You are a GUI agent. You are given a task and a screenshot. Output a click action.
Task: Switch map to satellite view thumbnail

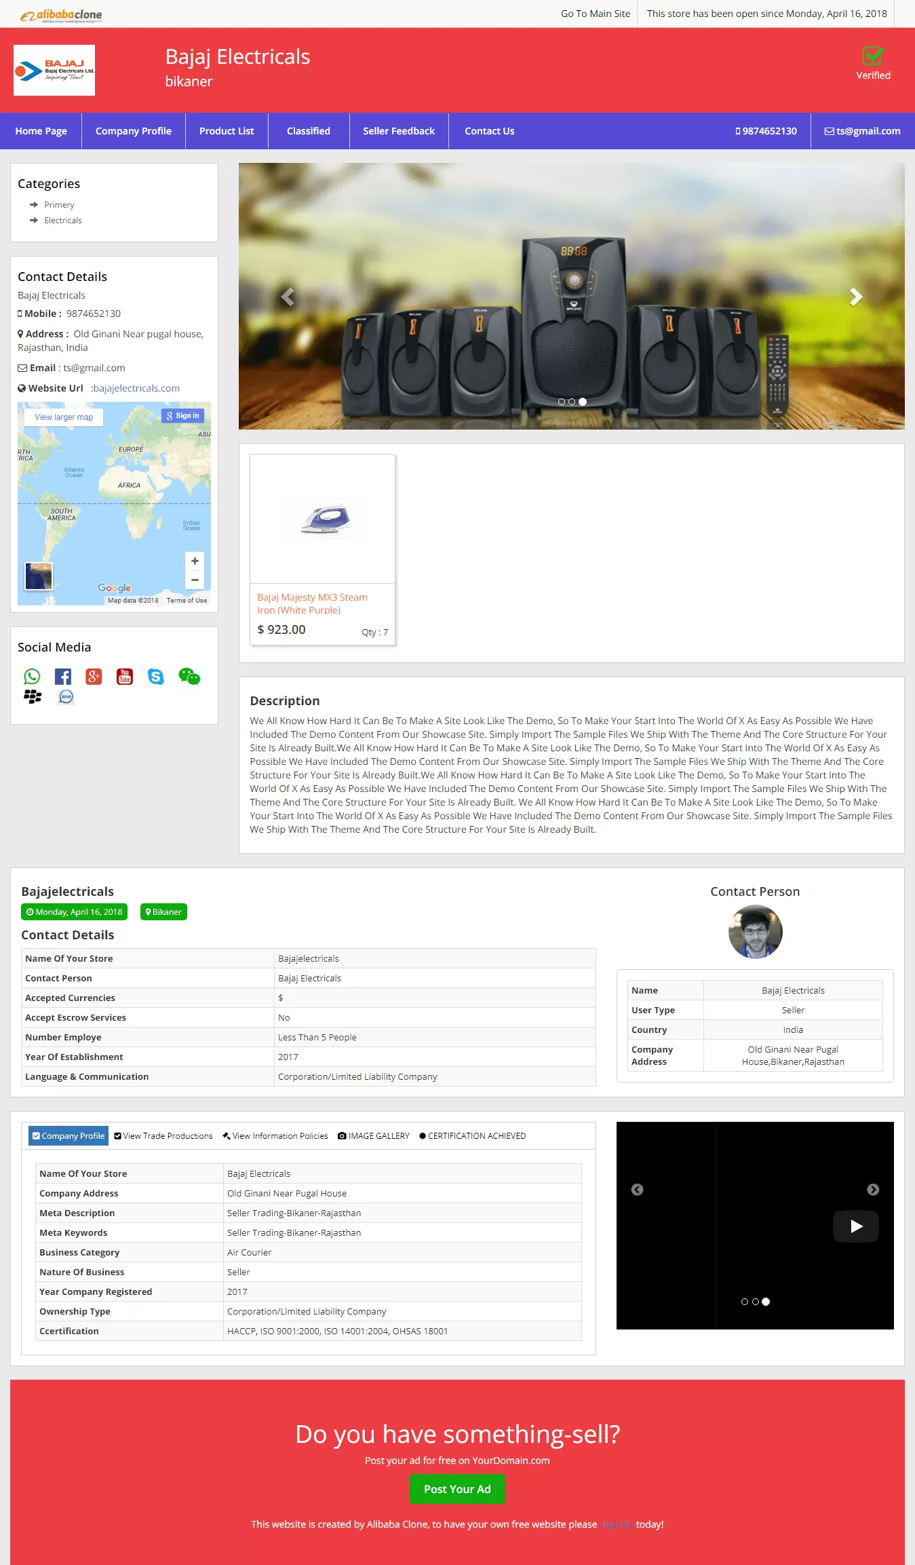pyautogui.click(x=39, y=576)
